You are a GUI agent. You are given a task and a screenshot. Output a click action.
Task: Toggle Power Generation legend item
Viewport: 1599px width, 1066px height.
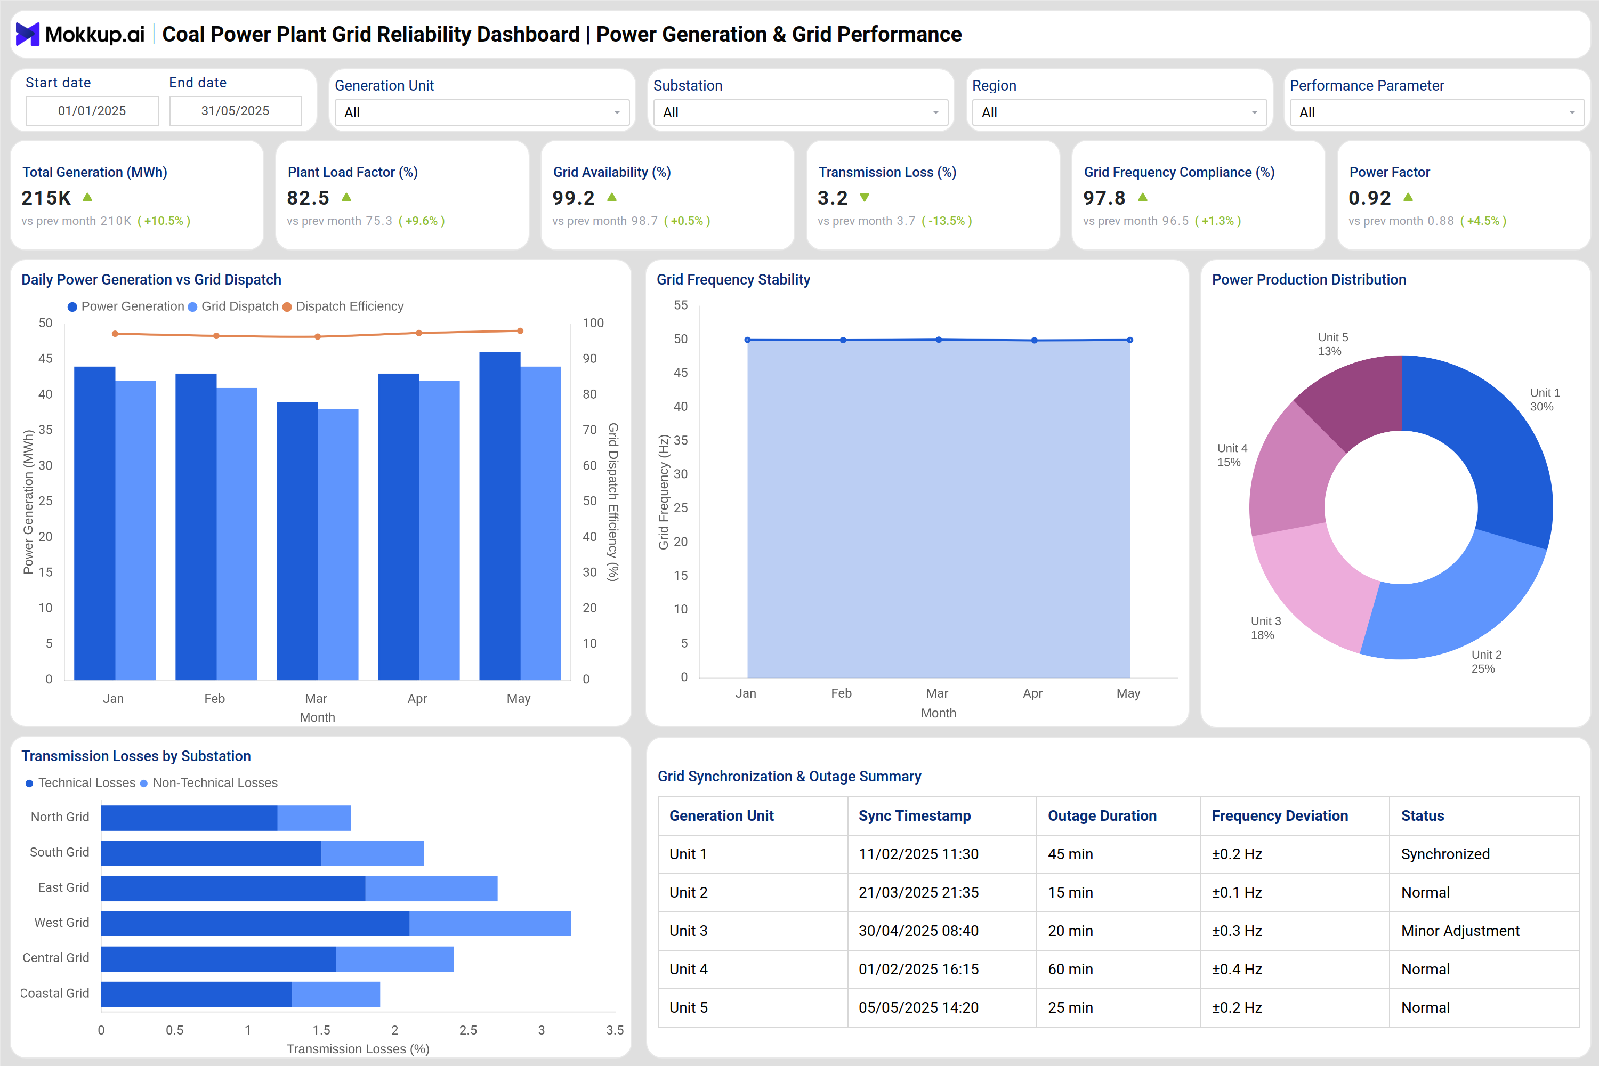126,306
